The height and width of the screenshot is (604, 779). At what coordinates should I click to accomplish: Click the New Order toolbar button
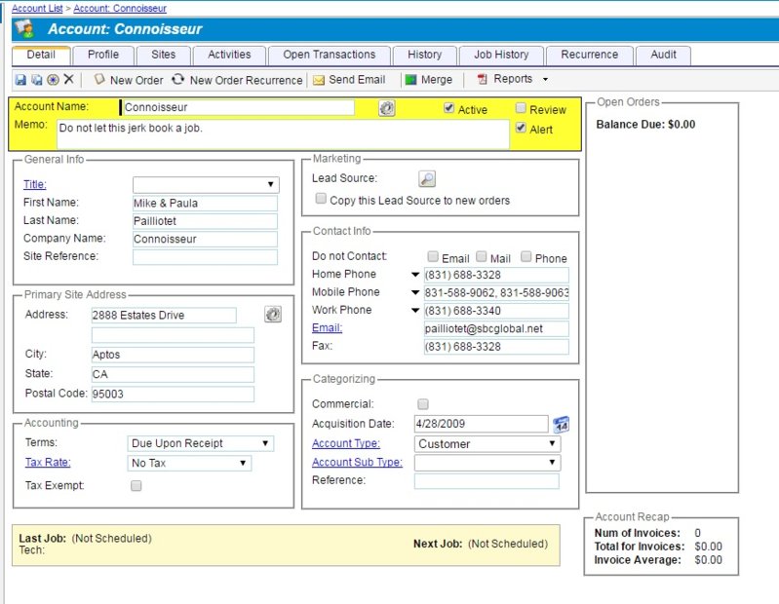[x=128, y=80]
